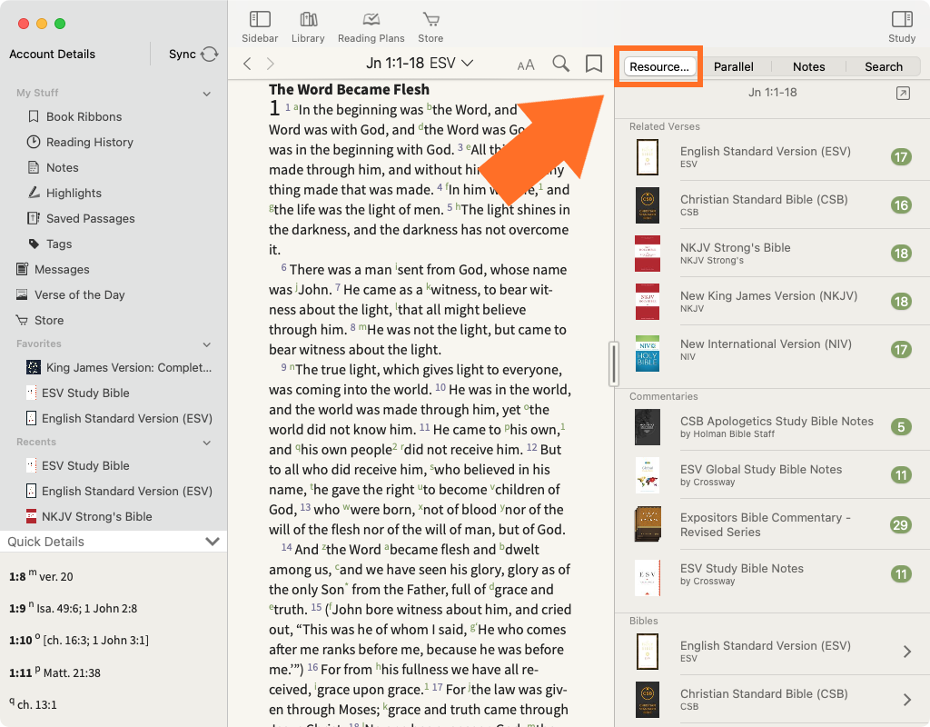Collapse the My Stuff section
Screen dimensions: 930x727
click(x=207, y=94)
